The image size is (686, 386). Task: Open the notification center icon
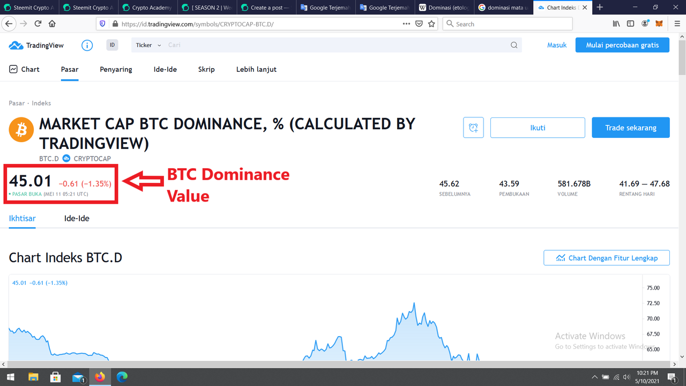coord(672,377)
